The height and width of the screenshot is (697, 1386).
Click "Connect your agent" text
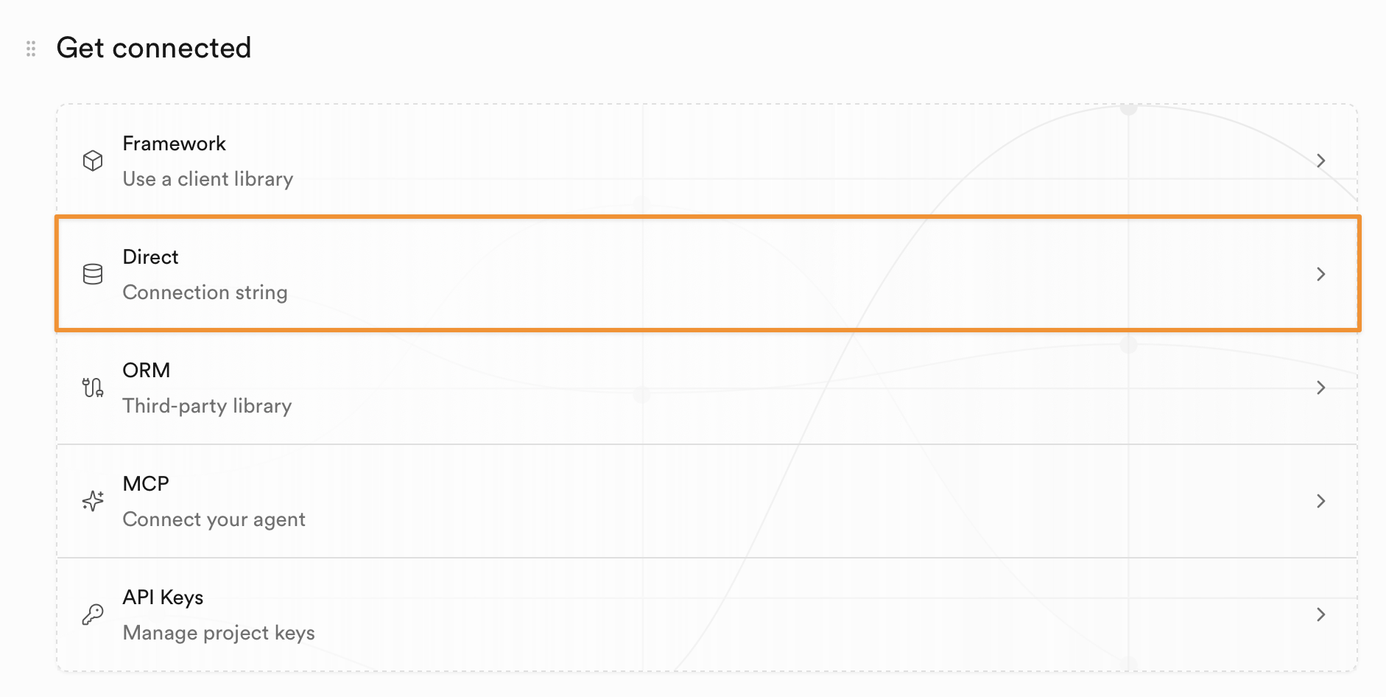214,519
